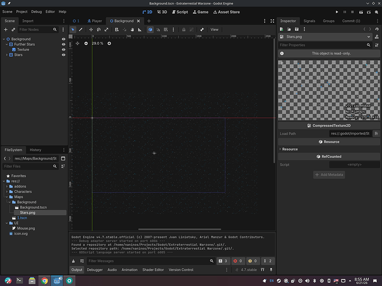Expand the Stars node
The width and height of the screenshot is (382, 286).
(7, 55)
